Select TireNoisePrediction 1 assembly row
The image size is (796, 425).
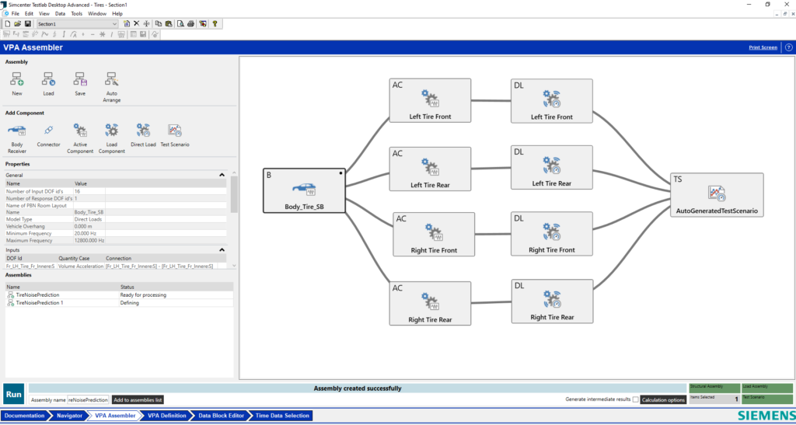[x=119, y=302]
